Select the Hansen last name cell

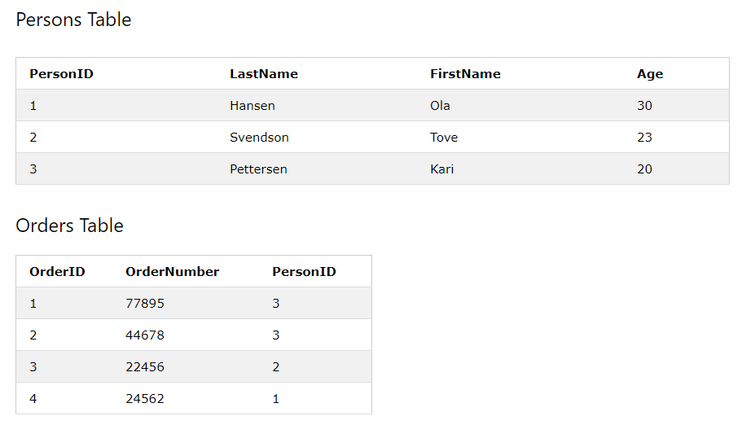(252, 106)
